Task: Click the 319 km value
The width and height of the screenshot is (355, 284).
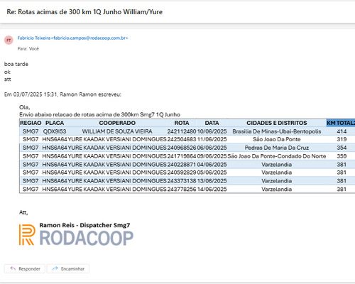Action: pyautogui.click(x=342, y=139)
